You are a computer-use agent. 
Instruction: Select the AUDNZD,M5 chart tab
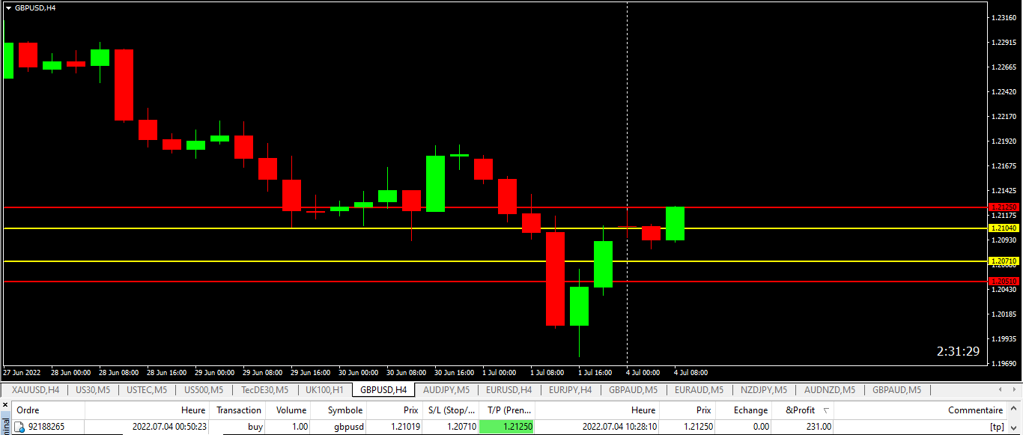tap(829, 389)
